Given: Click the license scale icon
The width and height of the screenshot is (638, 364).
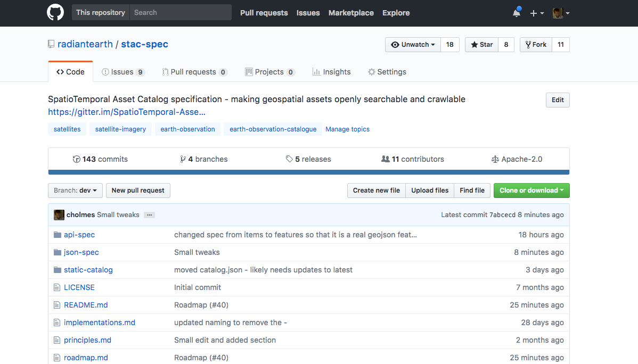Looking at the screenshot, I should [x=495, y=159].
